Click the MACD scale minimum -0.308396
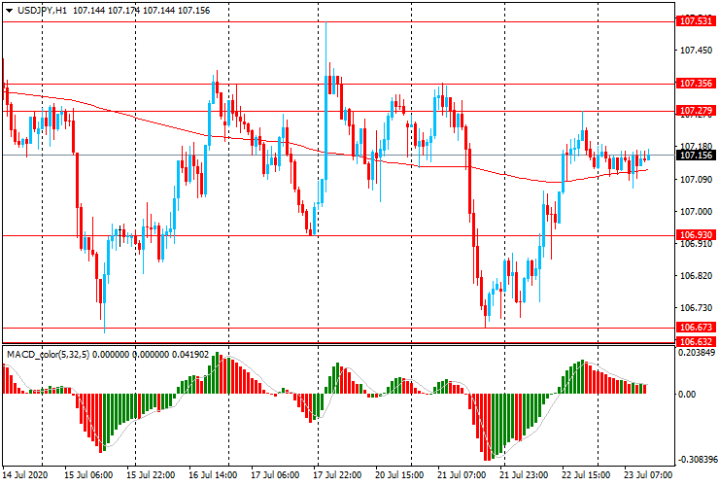 point(696,460)
